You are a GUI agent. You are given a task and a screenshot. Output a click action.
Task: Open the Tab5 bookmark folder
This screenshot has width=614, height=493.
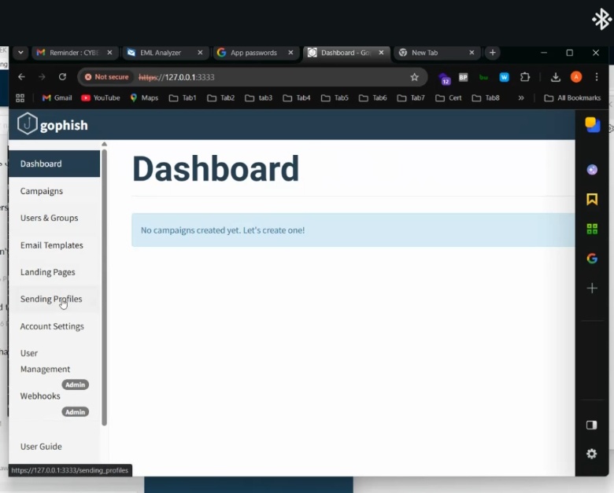(335, 97)
